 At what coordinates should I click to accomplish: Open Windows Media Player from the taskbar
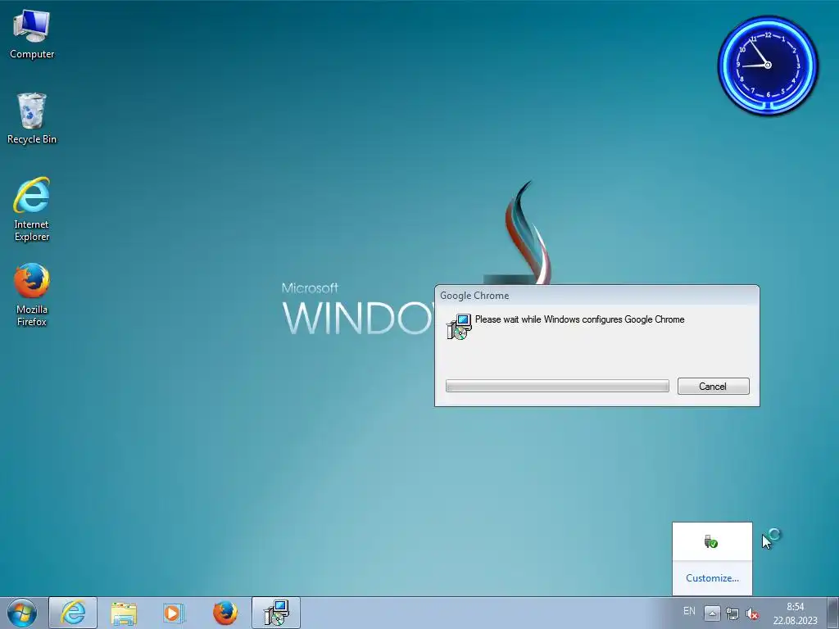[x=174, y=613]
